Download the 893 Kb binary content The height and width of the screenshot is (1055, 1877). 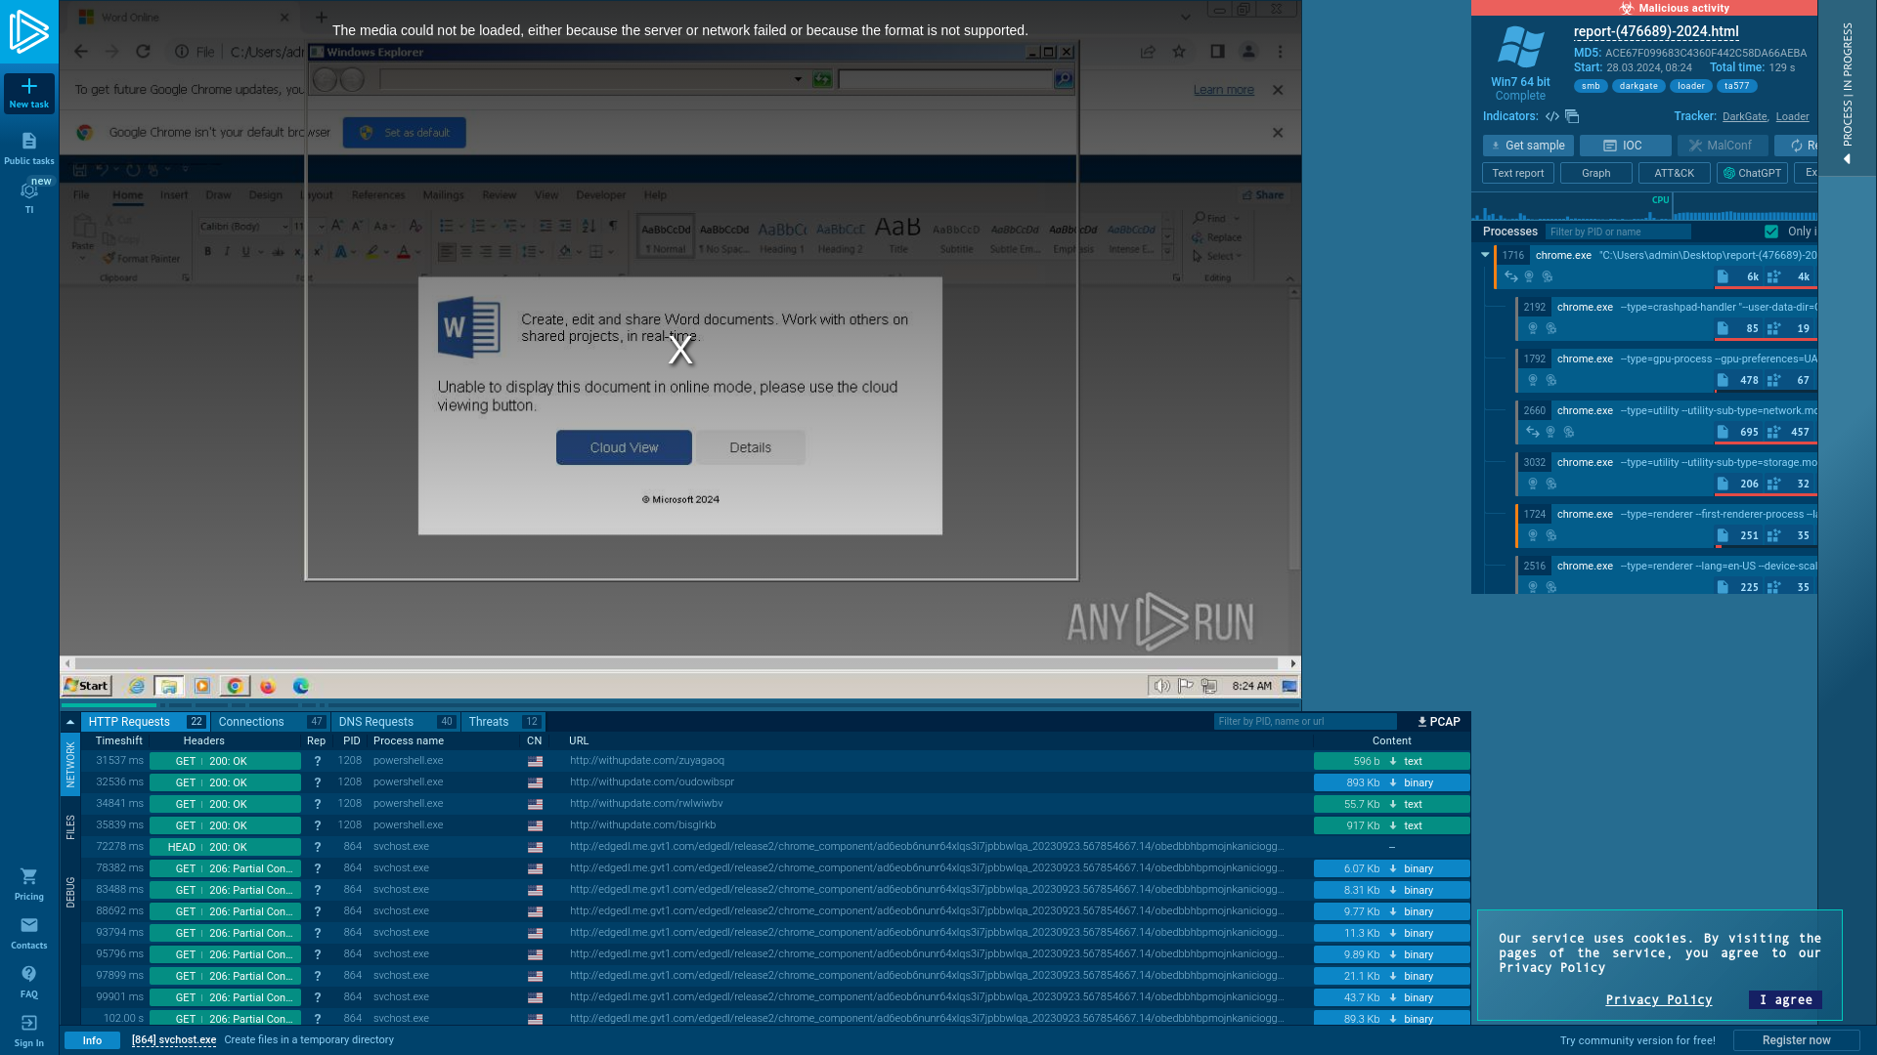[x=1392, y=782]
